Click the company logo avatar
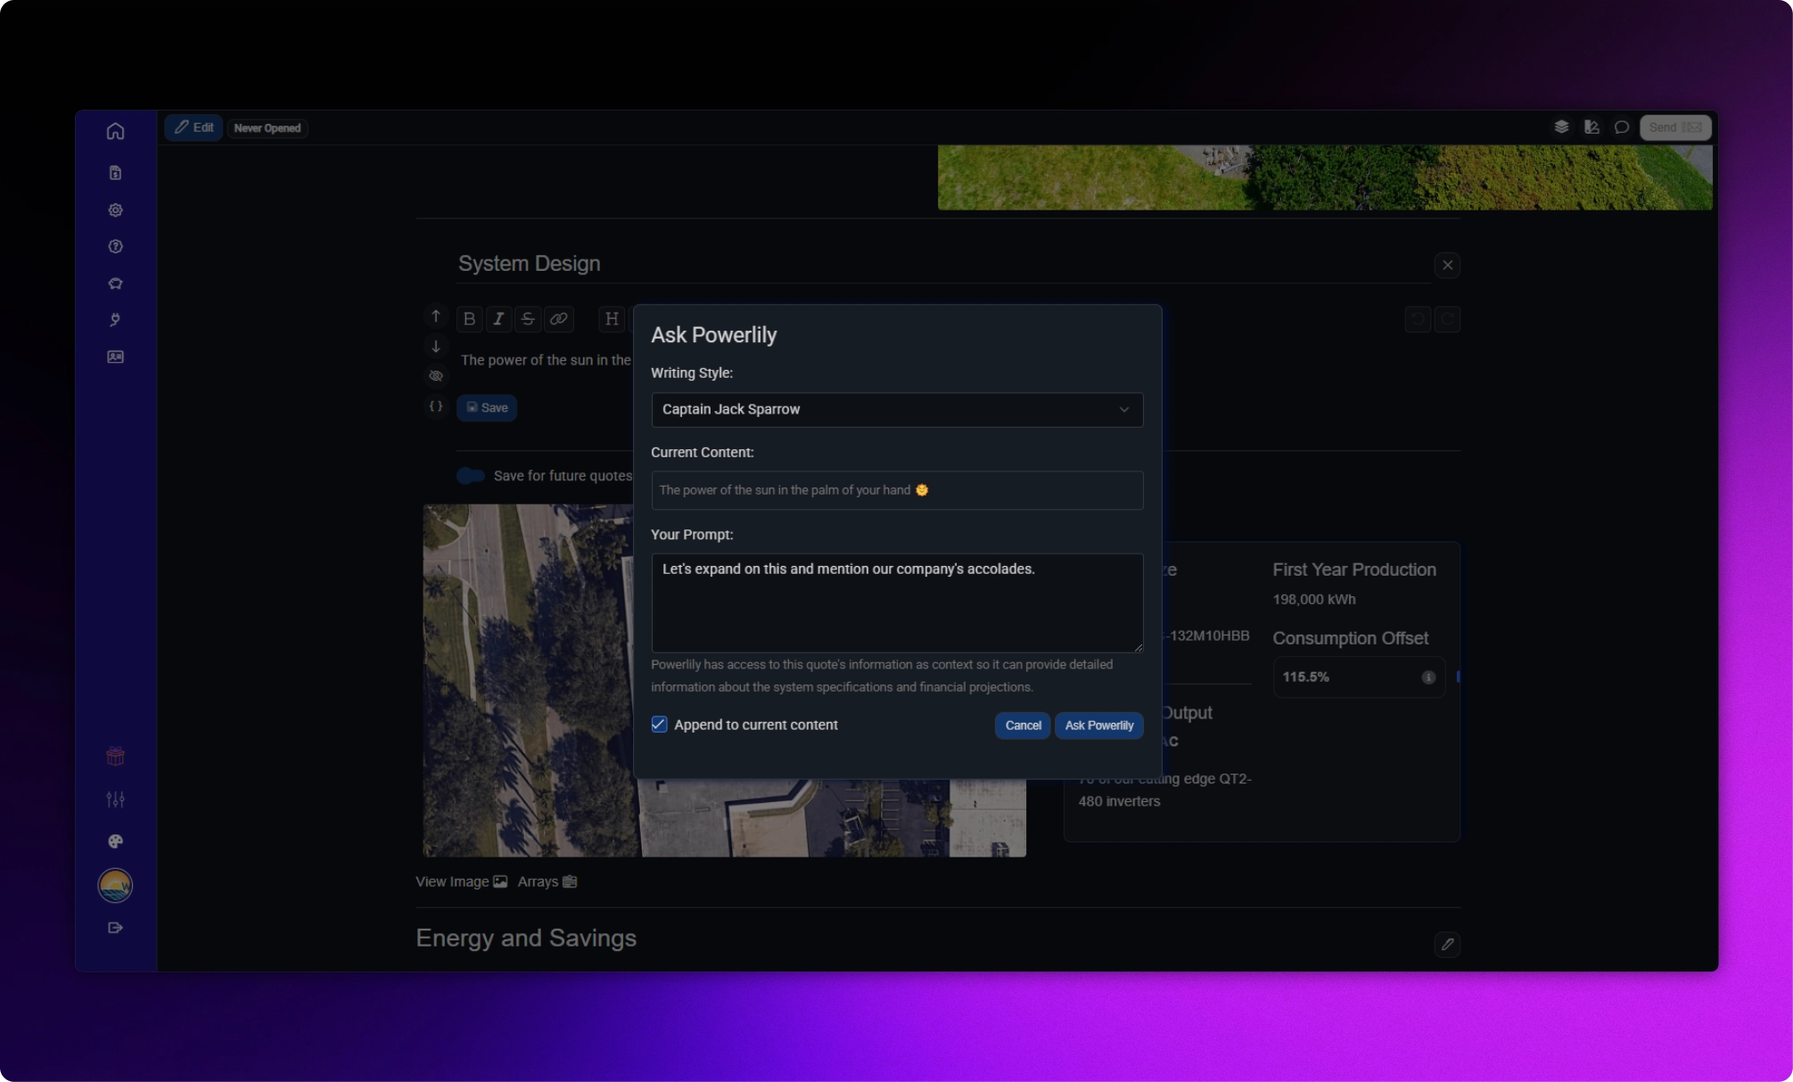 (115, 885)
